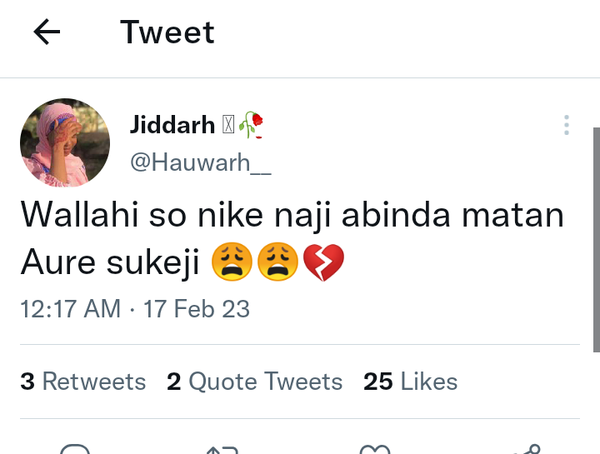Viewport: 600px width, 454px height.
Task: Click the first weary face emoji
Action: pyautogui.click(x=232, y=263)
